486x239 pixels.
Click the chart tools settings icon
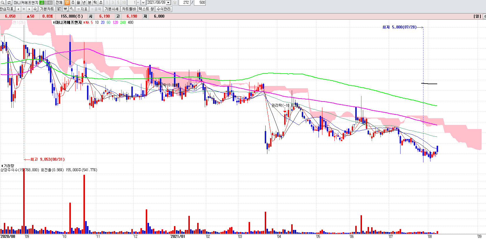pos(59,9)
